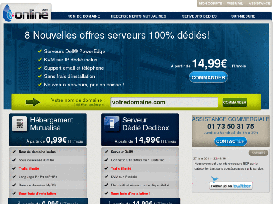
Task: Open the ASSISTANCE link in the top bar
Action: 259,3
